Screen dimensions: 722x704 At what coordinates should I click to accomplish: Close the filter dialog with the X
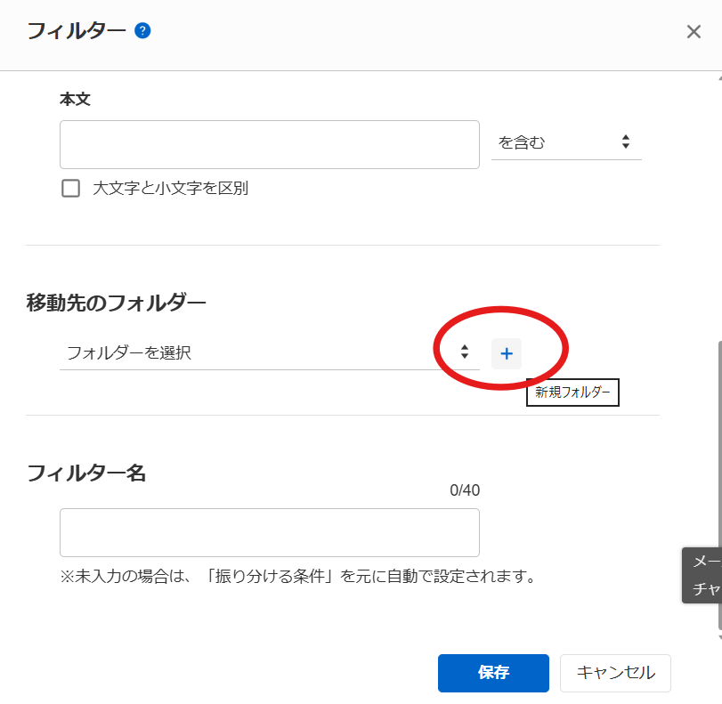694,32
